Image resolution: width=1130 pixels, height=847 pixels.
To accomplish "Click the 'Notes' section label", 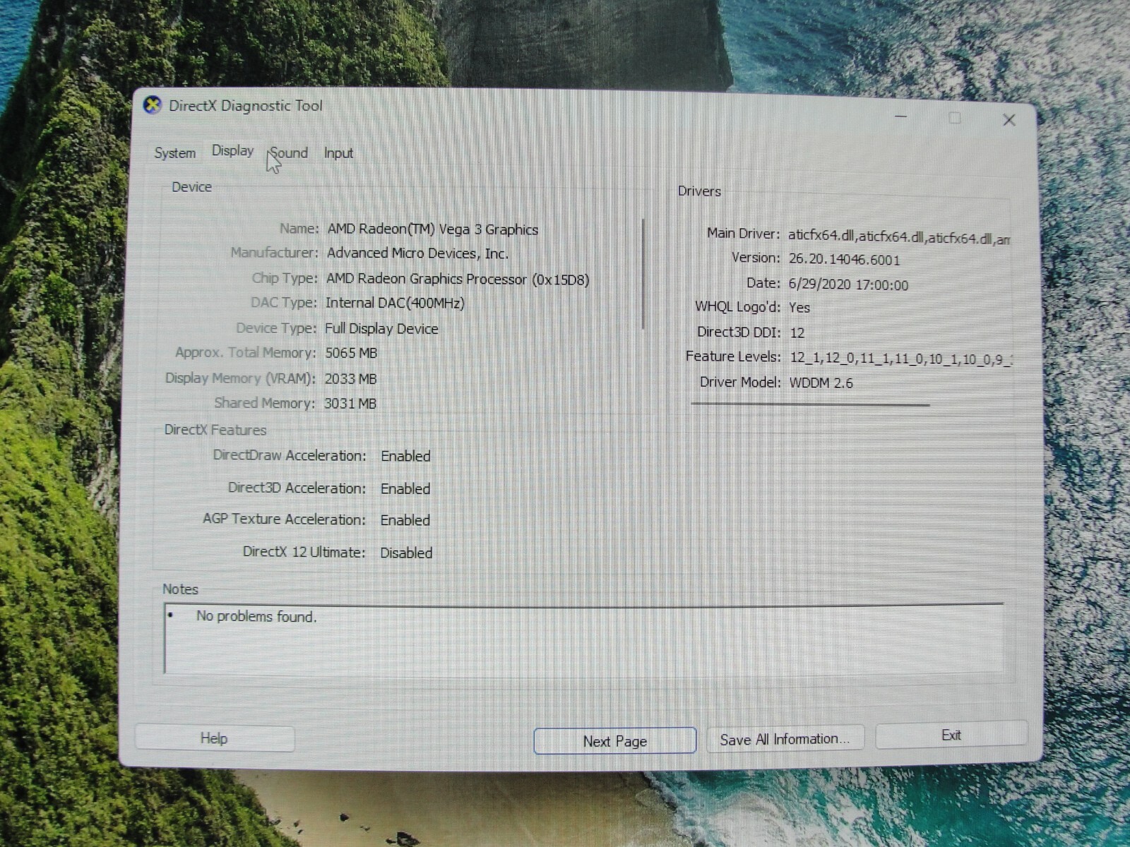I will pos(180,589).
